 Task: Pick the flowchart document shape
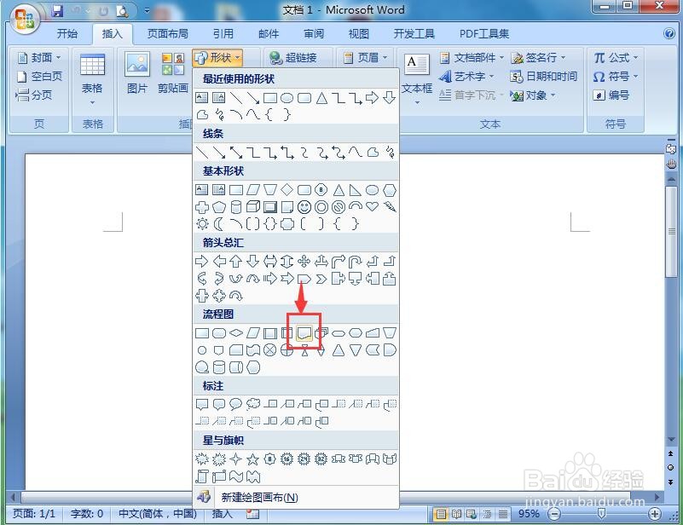[x=304, y=333]
